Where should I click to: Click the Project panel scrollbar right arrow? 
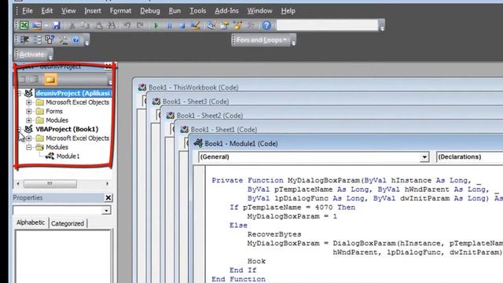107,184
